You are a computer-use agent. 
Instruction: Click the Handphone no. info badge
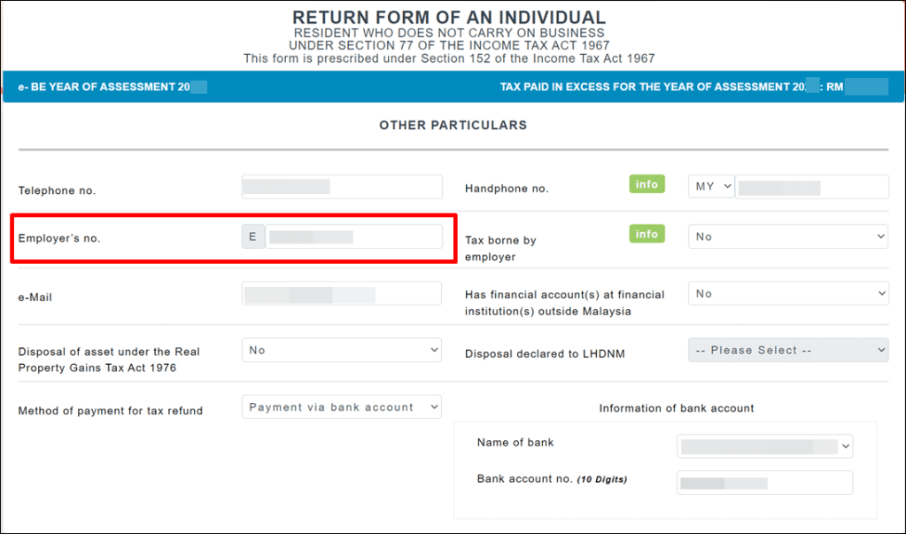click(x=647, y=184)
